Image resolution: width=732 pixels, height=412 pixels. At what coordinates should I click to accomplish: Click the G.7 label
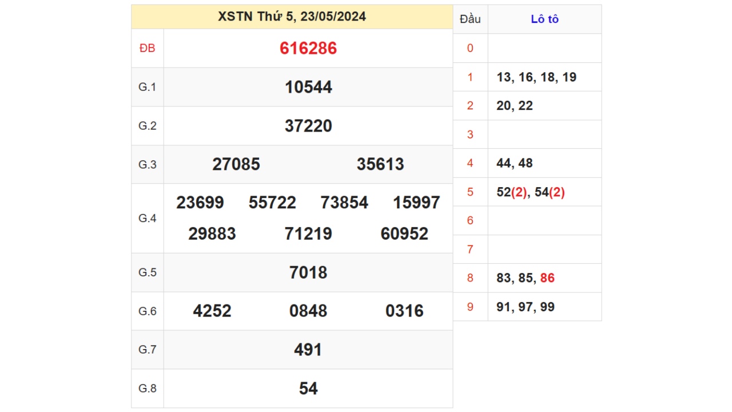[x=148, y=350]
